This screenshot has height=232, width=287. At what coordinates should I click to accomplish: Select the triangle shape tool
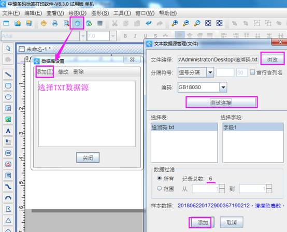click(x=8, y=221)
